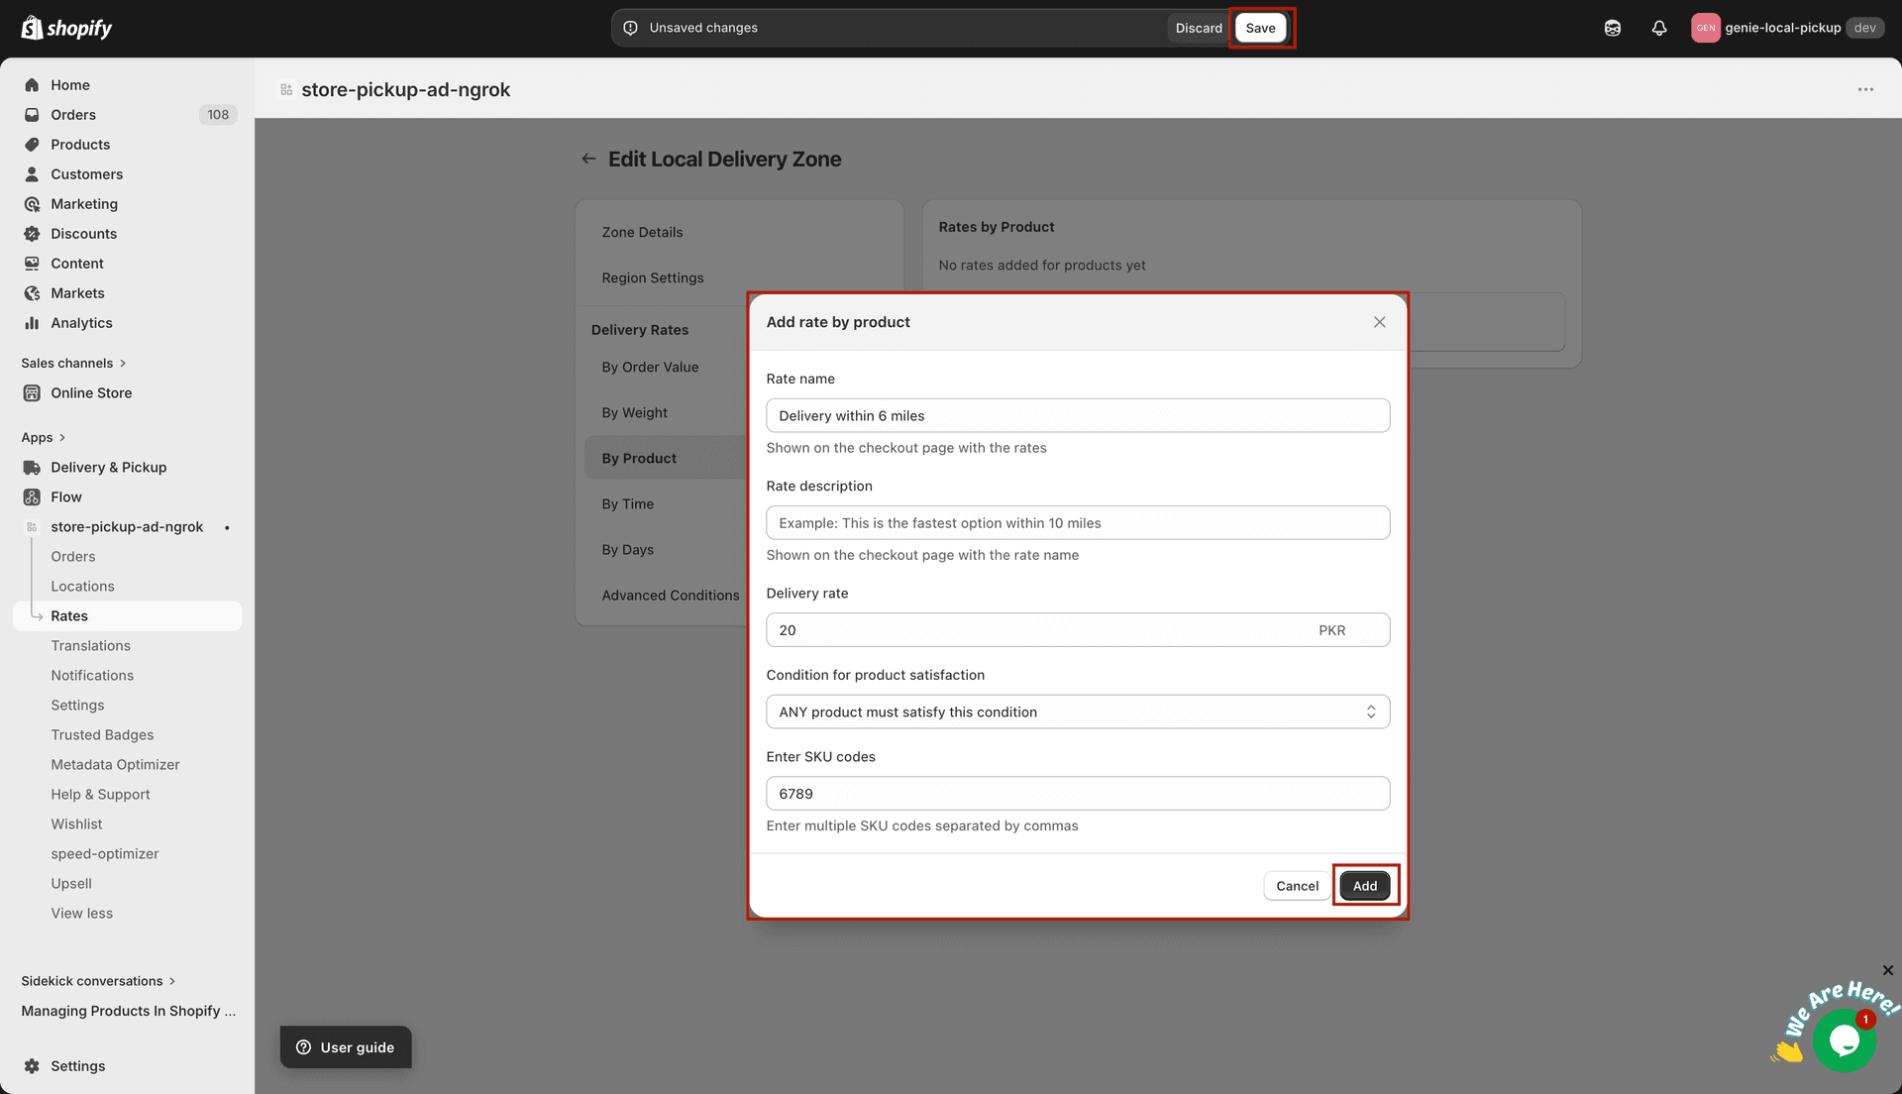Open Wishlist page

coord(76,824)
